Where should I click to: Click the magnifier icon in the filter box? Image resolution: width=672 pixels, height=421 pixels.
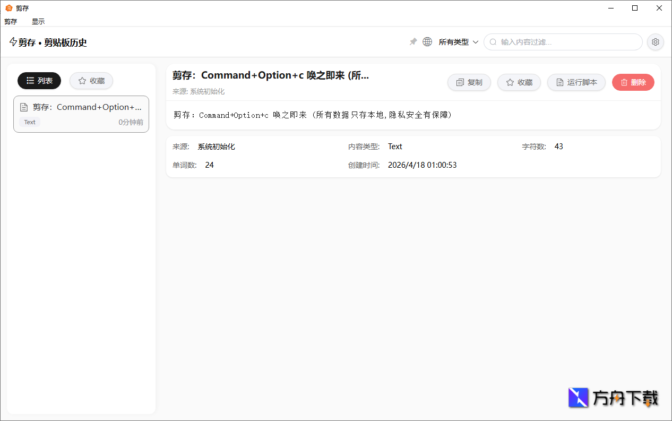coord(492,41)
